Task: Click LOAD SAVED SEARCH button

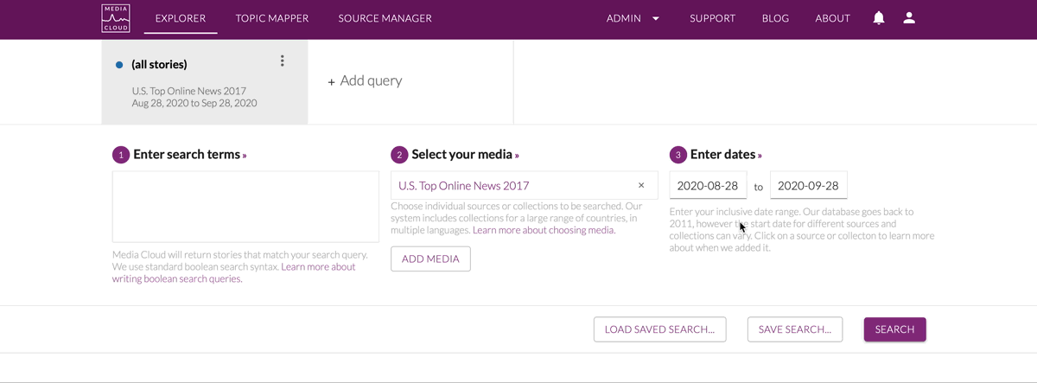Action: click(659, 329)
